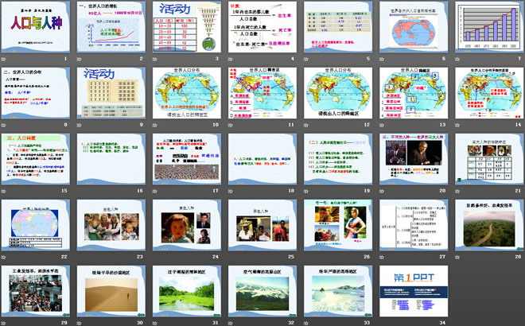Select slide 9 with orange 活动 heading
Viewport: 525px width, 326px height.
[x=108, y=93]
